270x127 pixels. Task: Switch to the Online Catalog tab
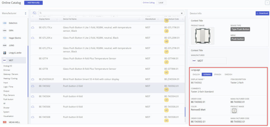149,3
